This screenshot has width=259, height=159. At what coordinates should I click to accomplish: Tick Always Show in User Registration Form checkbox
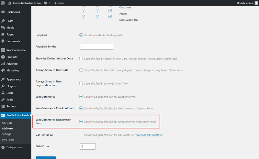coord(81,83)
